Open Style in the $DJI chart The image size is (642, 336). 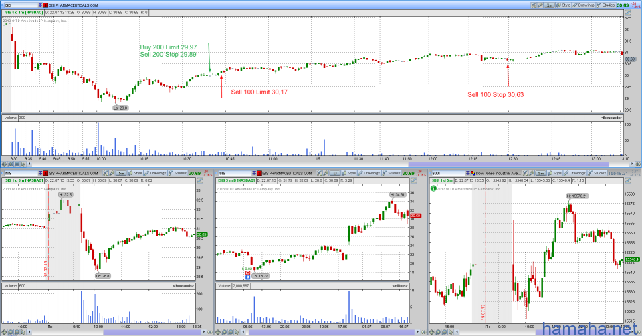click(555, 173)
